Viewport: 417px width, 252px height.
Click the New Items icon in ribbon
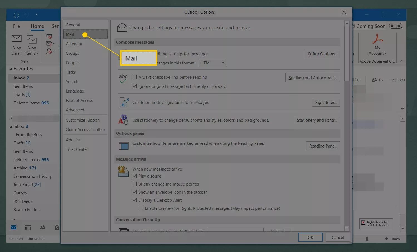pos(32,39)
